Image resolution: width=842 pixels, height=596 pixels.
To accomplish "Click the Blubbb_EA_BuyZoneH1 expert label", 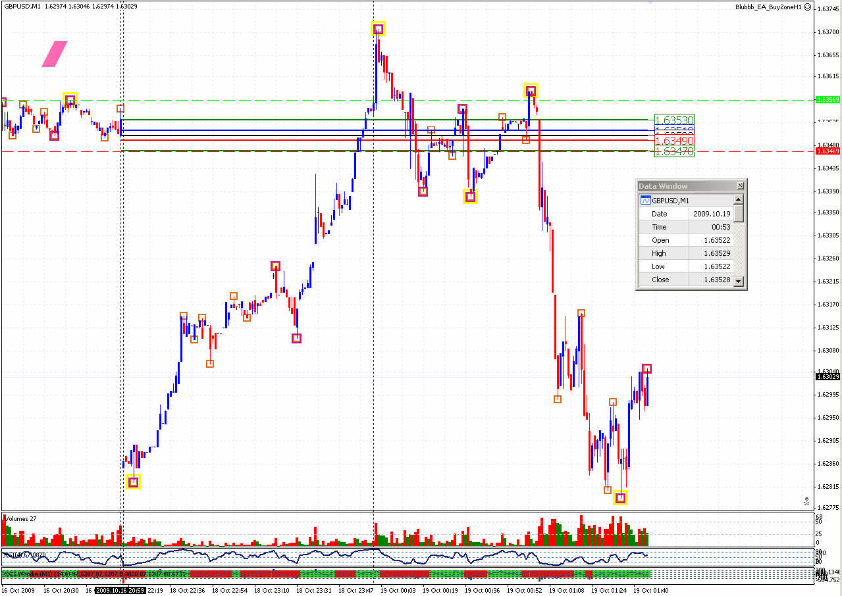I will click(768, 7).
